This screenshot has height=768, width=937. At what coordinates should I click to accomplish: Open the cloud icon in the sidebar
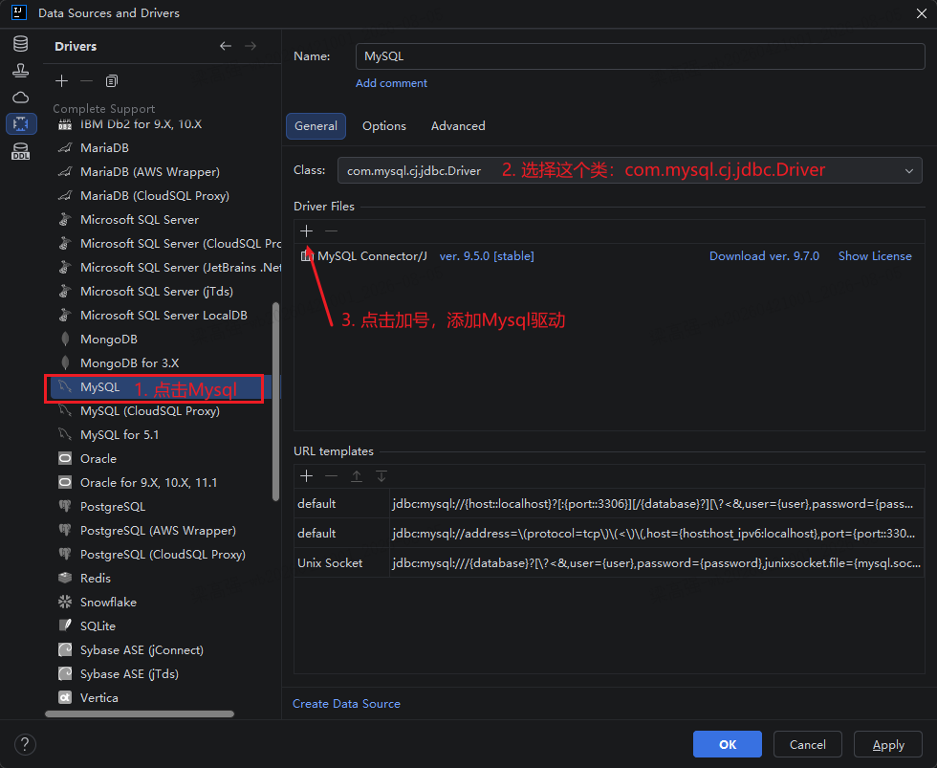click(21, 97)
